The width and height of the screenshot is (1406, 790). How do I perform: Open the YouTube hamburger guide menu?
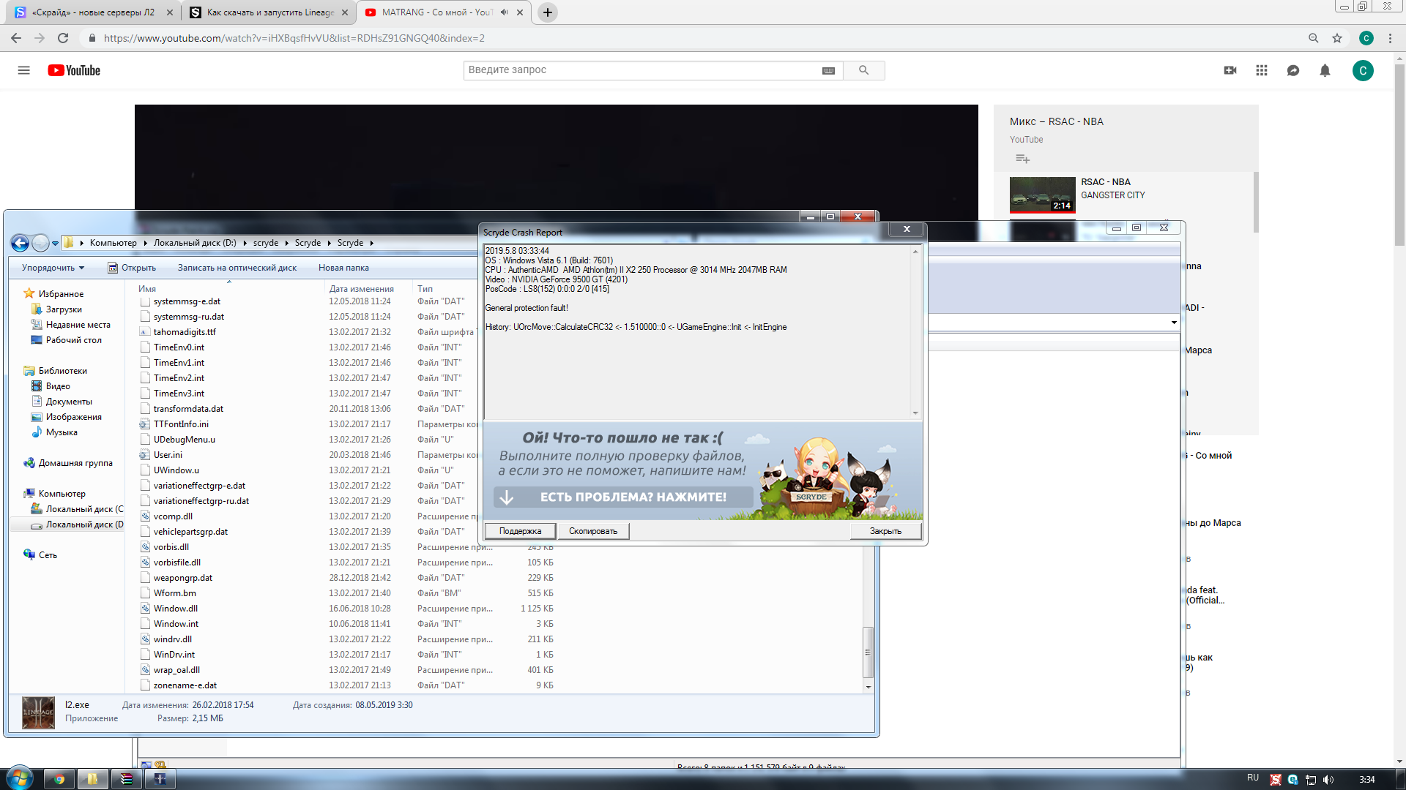[23, 70]
